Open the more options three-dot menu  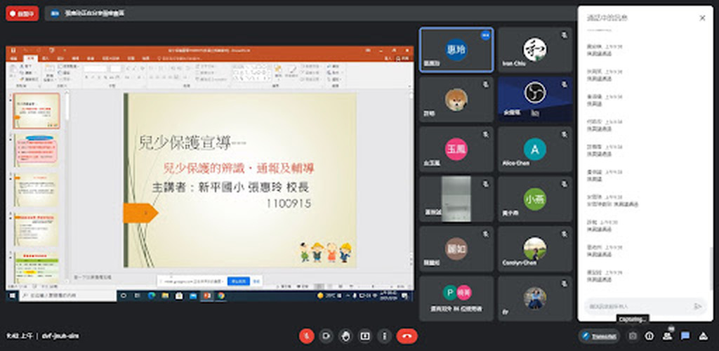(384, 336)
